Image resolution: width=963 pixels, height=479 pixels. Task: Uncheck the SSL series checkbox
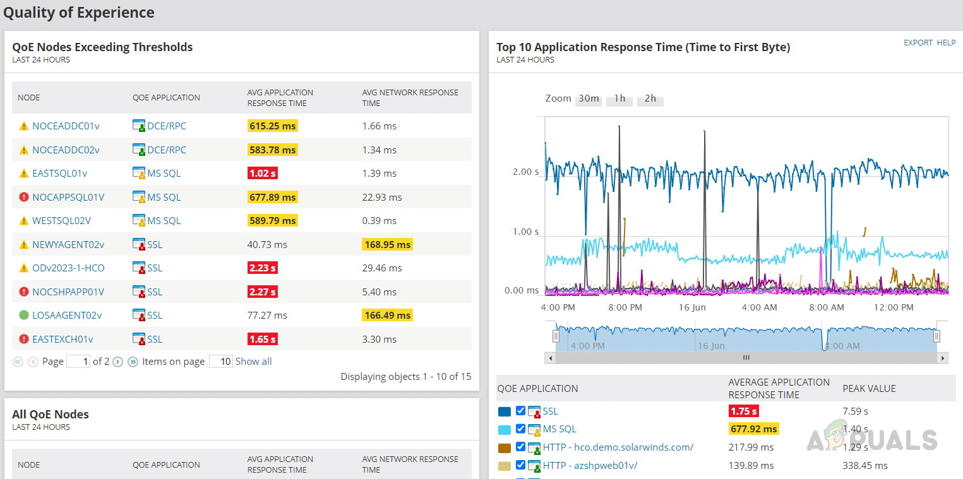pos(520,411)
